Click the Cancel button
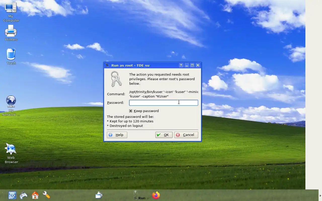Screen dimensions: 322x201 (x=186, y=135)
